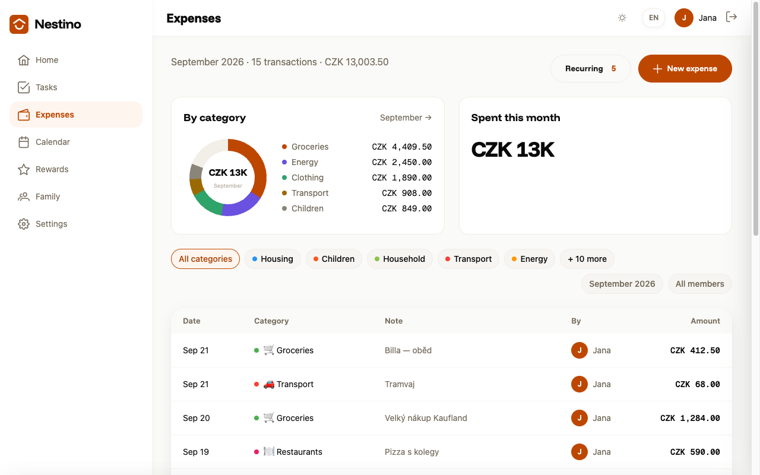
Task: Click the user name Jana in top bar
Action: point(707,18)
